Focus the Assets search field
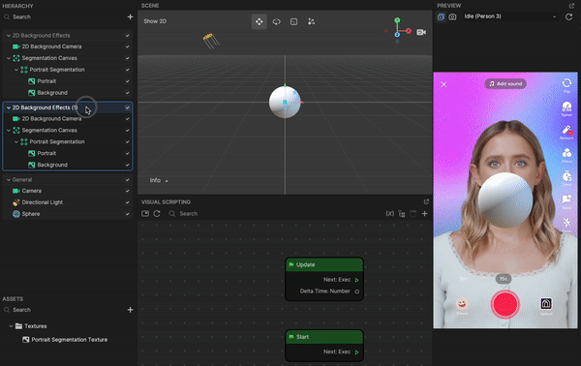The height and width of the screenshot is (366, 581). (63, 310)
